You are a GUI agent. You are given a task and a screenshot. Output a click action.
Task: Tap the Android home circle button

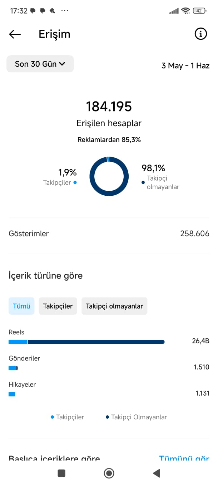(109, 473)
